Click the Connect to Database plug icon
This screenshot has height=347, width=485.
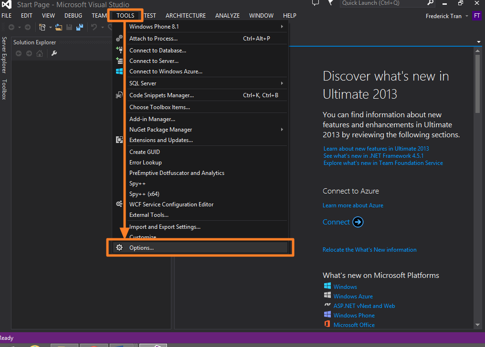tap(119, 50)
